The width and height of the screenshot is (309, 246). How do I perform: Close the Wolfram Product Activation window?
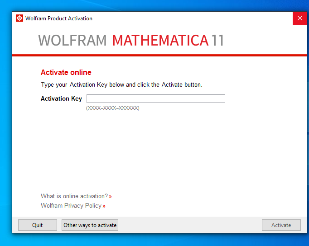pyautogui.click(x=300, y=18)
